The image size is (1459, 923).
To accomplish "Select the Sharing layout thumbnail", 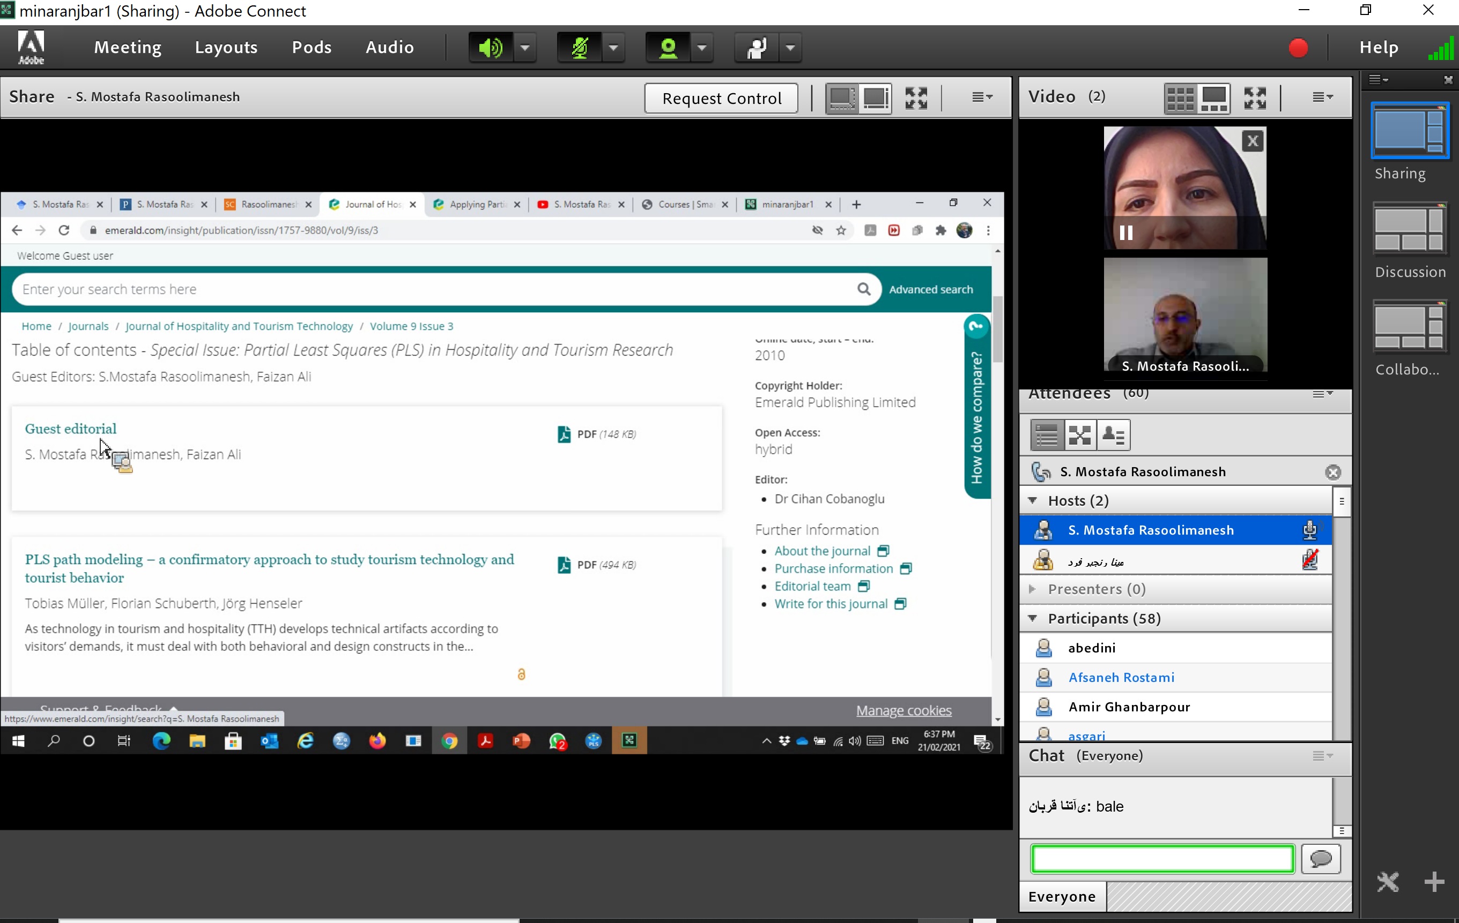I will pyautogui.click(x=1409, y=131).
